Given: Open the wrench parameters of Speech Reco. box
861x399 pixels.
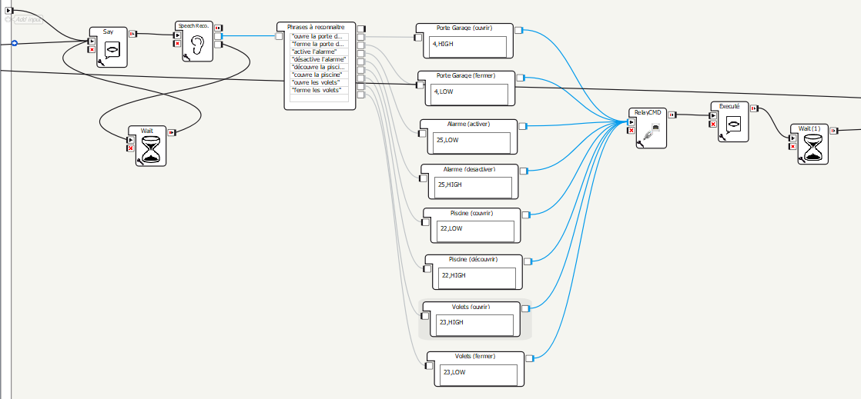Looking at the screenshot, I should (x=186, y=57).
